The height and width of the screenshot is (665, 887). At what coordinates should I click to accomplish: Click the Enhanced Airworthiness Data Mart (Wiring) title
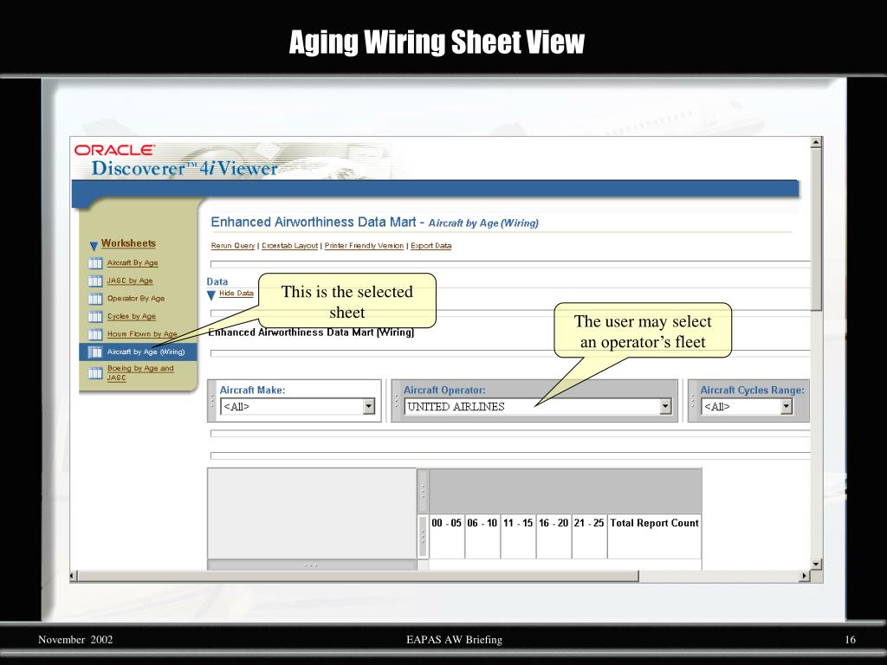point(311,332)
